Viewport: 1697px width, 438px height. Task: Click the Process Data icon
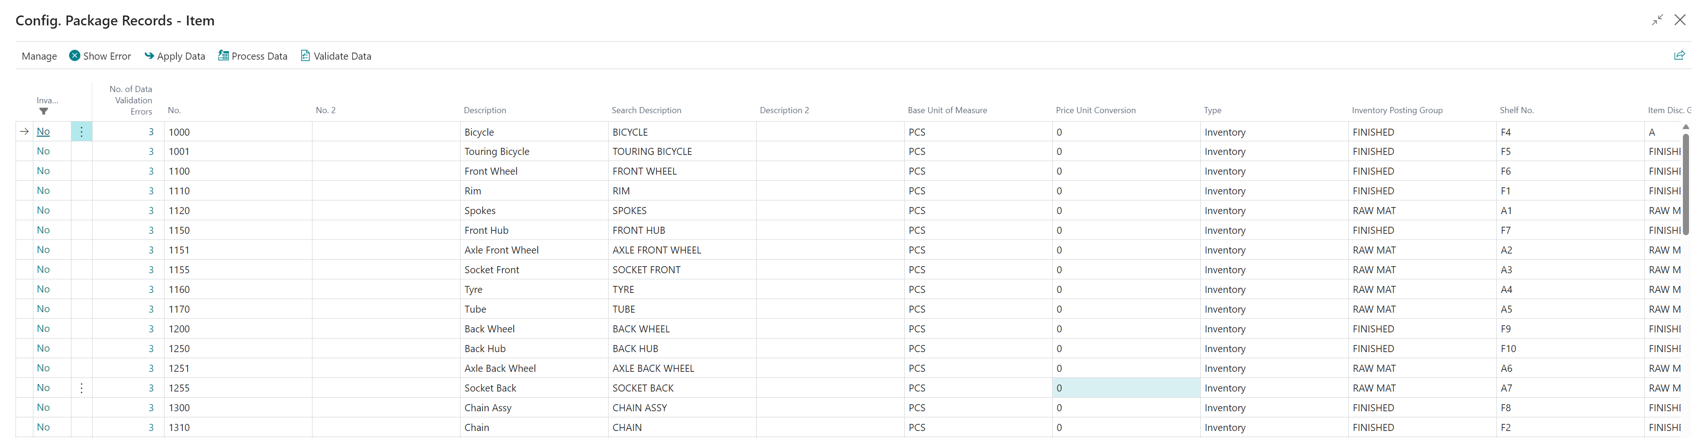click(x=223, y=56)
